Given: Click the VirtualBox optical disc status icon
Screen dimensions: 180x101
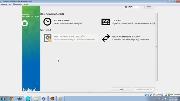Looking at the screenshot, I should pyautogui.click(x=148, y=95).
